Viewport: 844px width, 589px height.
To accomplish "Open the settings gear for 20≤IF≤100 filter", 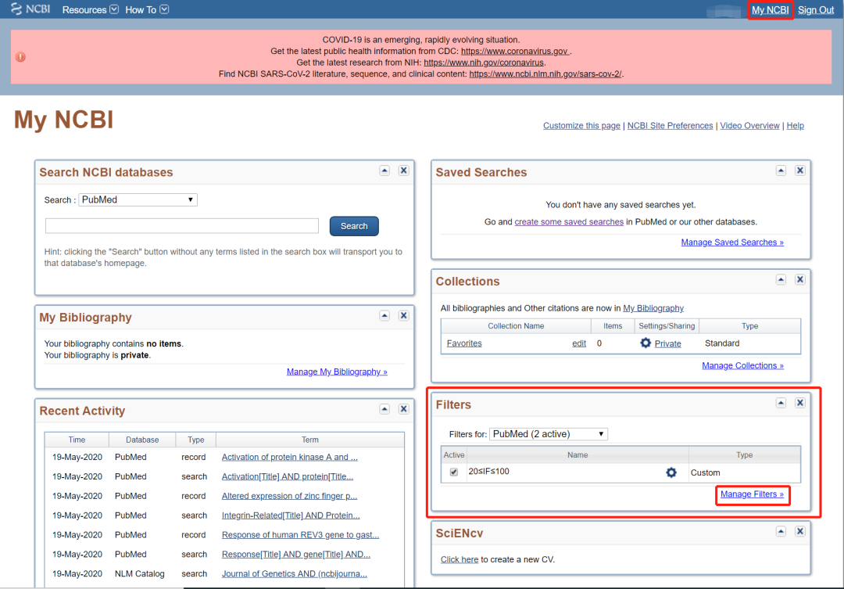I will tap(671, 472).
